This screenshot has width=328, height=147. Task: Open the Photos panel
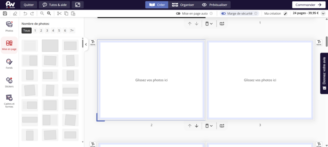tap(9, 27)
